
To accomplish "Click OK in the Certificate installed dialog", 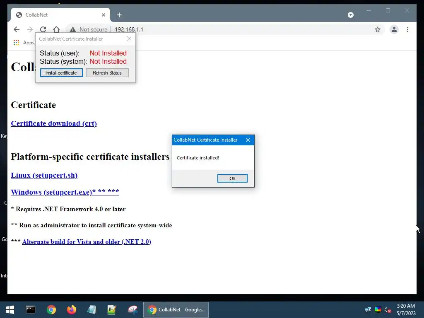I will 232,178.
